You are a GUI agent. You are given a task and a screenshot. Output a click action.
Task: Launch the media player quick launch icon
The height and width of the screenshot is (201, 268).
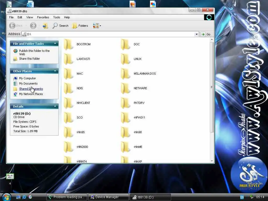tap(30, 197)
